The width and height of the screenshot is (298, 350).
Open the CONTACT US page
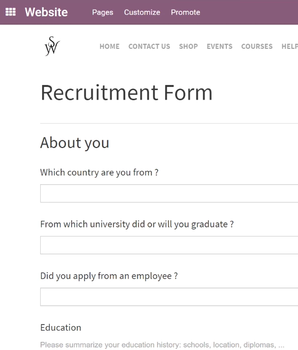pos(149,46)
